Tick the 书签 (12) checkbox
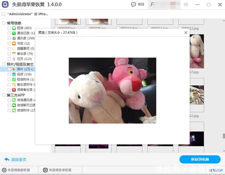This screenshot has height=175, width=225. (x=9, y=43)
